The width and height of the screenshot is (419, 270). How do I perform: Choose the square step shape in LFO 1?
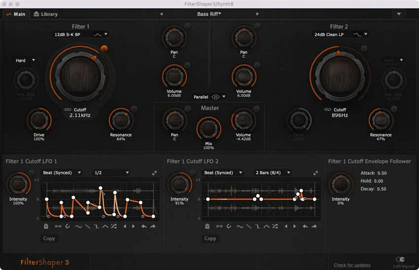[97, 227]
